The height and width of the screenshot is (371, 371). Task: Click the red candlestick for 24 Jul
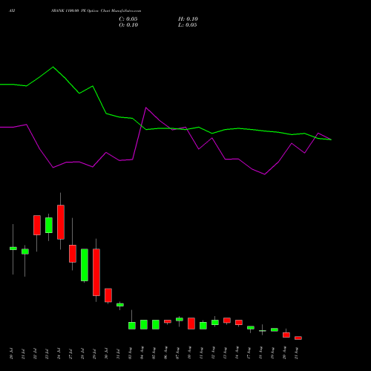pos(61,222)
